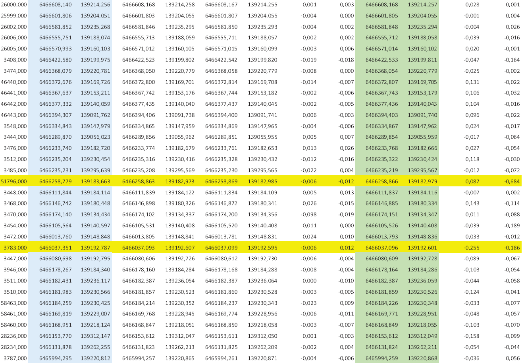Click the ID cell 28234,000
The width and height of the screenshot is (524, 364).
click(14, 347)
